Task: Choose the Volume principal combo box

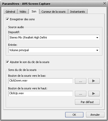Action: tap(54, 50)
